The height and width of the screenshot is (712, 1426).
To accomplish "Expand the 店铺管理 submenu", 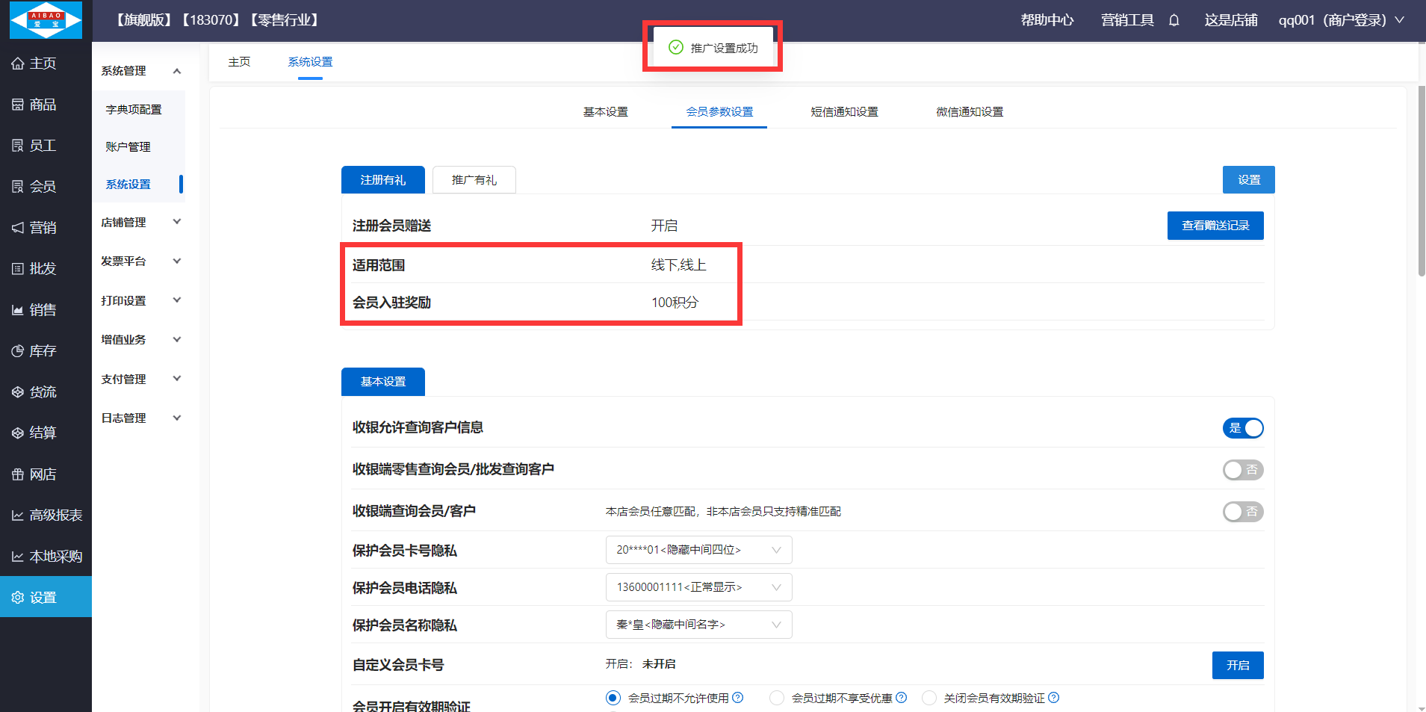I will 140,223.
